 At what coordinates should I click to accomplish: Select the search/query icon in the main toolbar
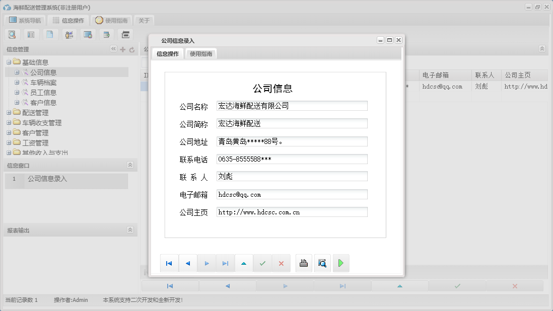pos(12,34)
